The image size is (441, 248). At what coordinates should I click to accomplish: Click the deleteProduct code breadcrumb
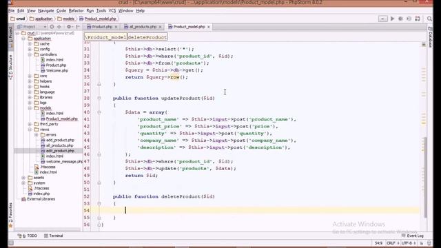(x=147, y=37)
